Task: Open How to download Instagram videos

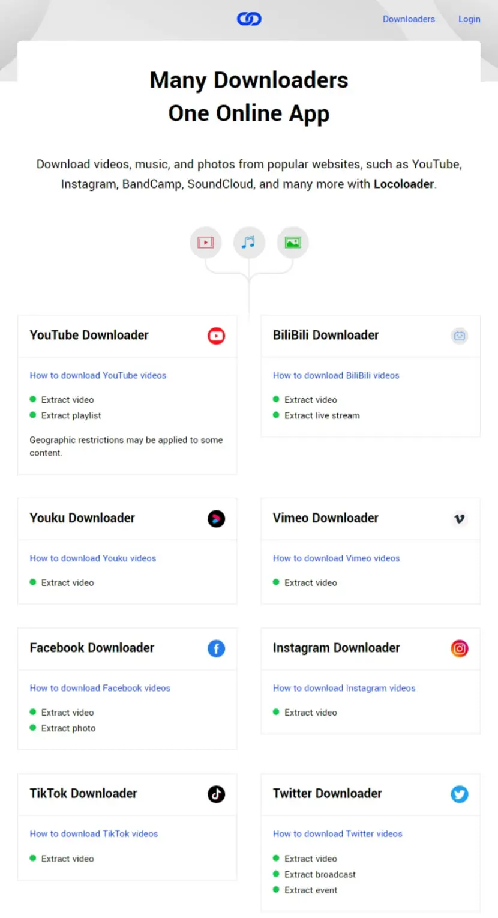Action: point(344,688)
